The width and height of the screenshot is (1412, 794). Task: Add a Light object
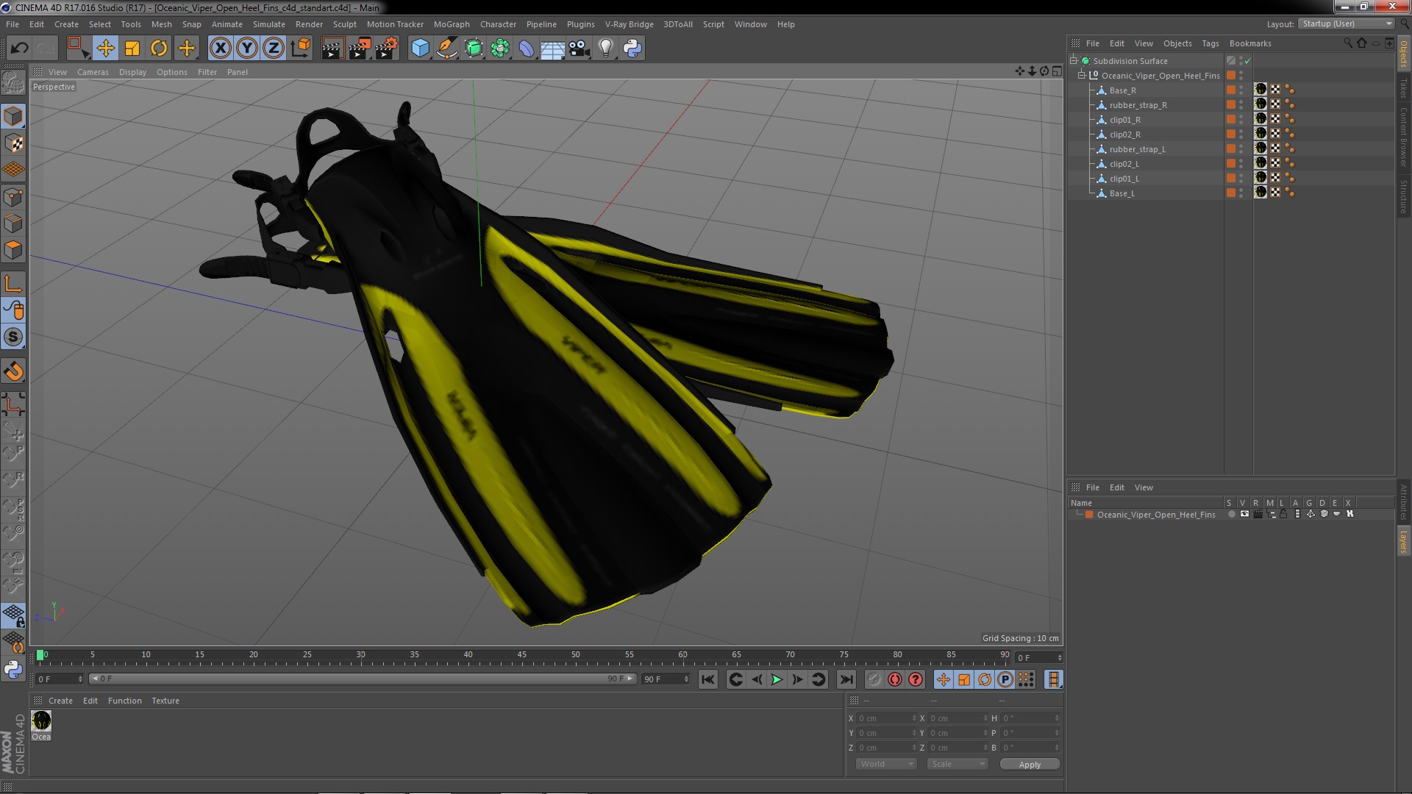(x=606, y=49)
